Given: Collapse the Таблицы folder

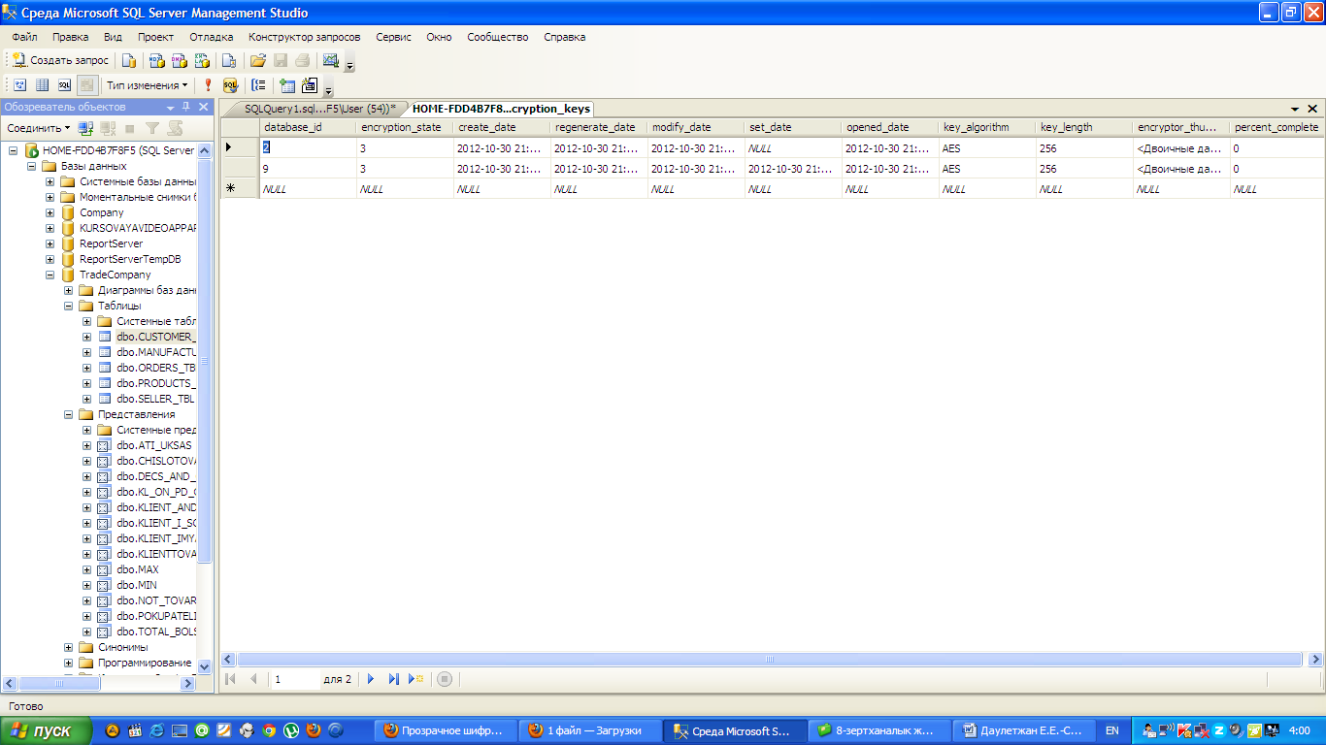Looking at the screenshot, I should 69,306.
